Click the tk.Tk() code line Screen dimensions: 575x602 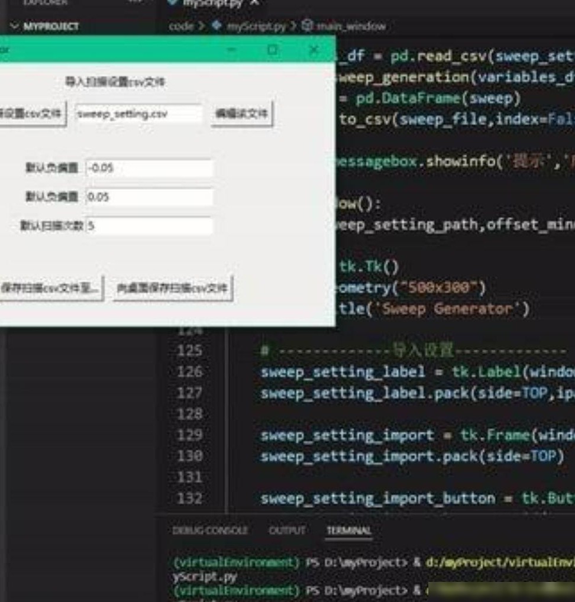(x=369, y=267)
